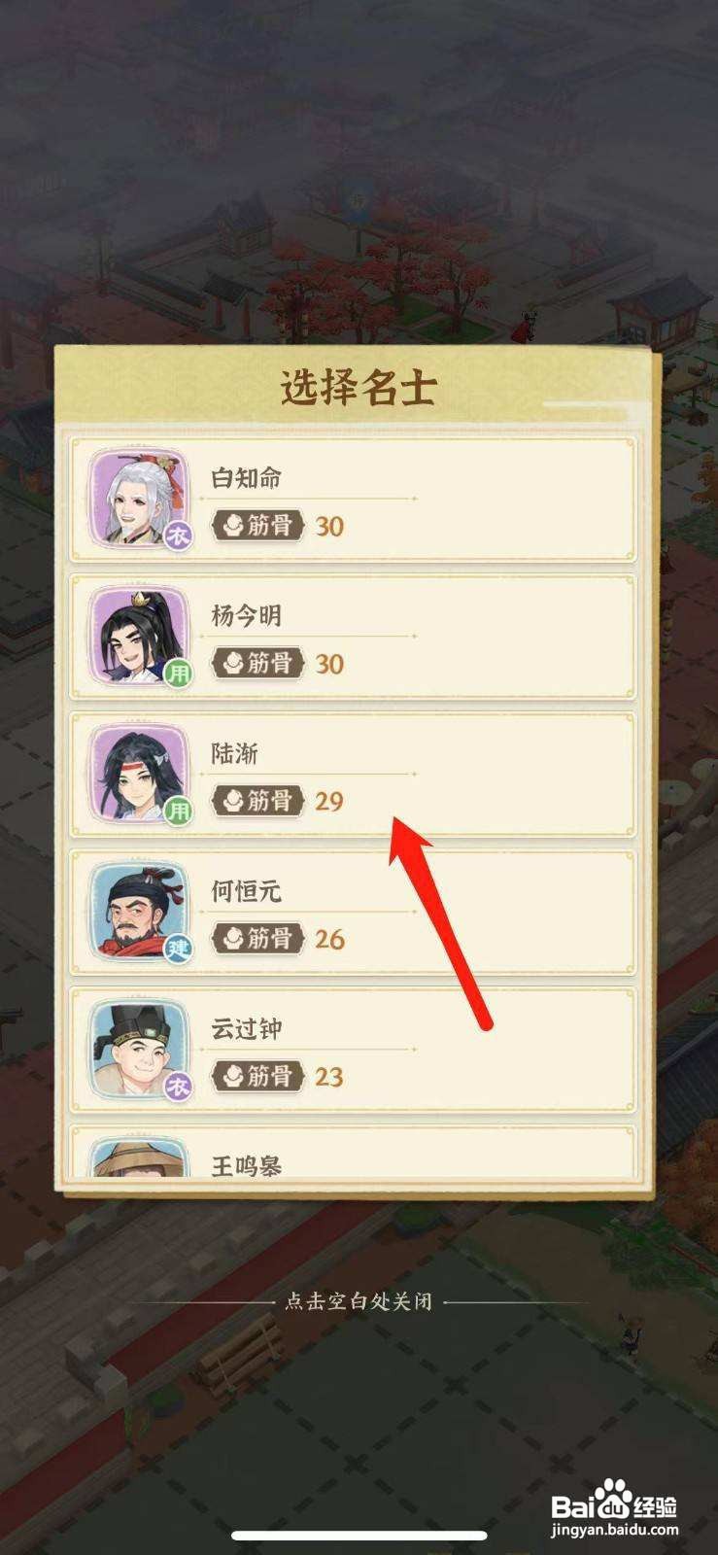Click 筋骨 stat tag of 白知命
Image resolution: width=718 pixels, height=1555 pixels.
[257, 526]
